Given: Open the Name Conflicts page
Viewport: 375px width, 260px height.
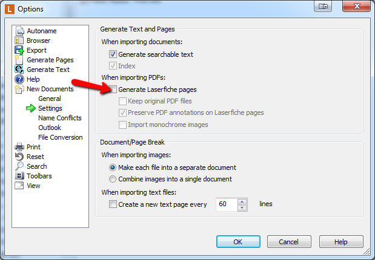Looking at the screenshot, I should click(x=60, y=118).
